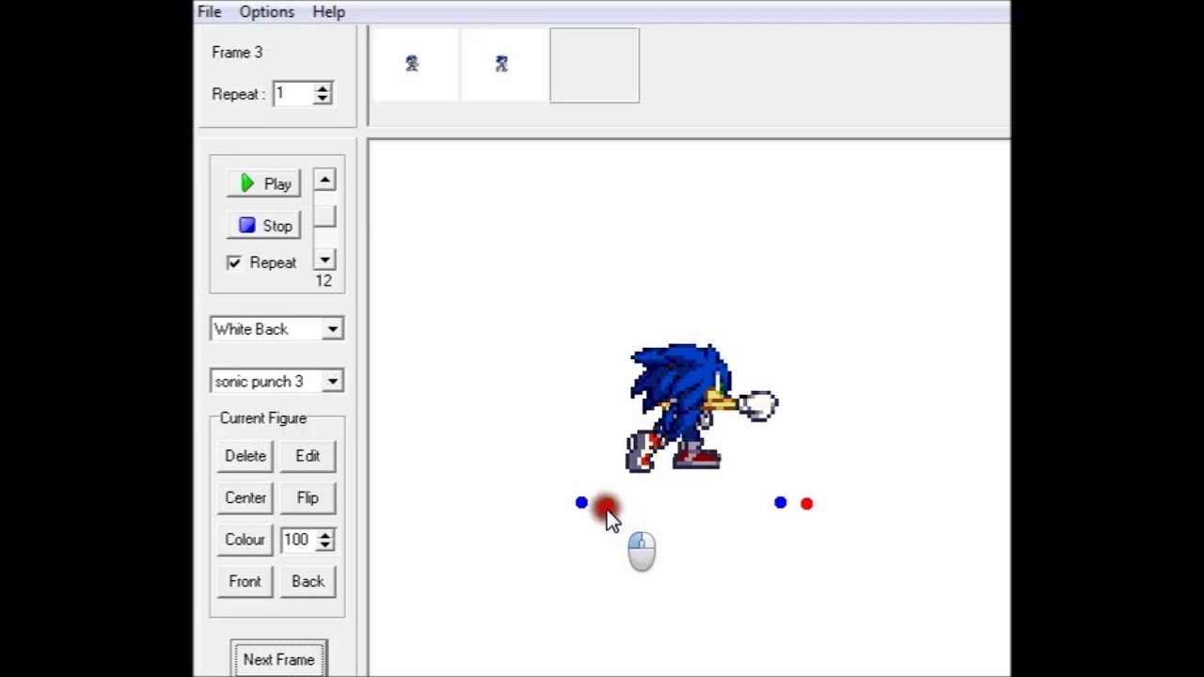Click the leftmost blue handle dot
This screenshot has width=1204, height=677.
pyautogui.click(x=581, y=503)
